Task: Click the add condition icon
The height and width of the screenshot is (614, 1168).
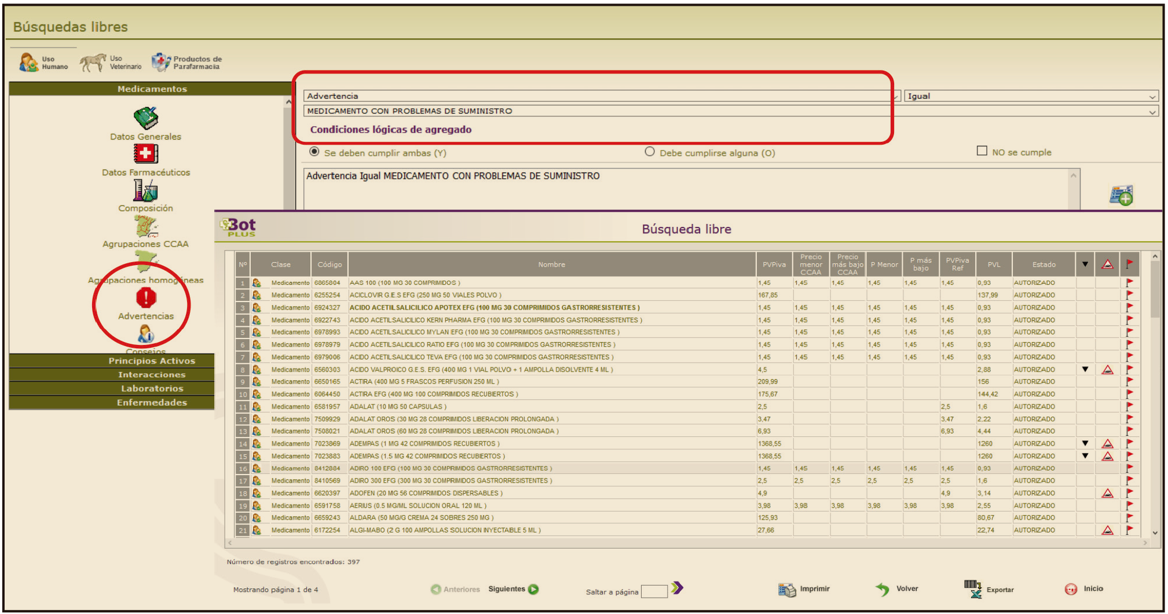Action: click(1121, 196)
